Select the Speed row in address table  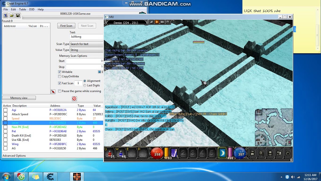click(53, 119)
